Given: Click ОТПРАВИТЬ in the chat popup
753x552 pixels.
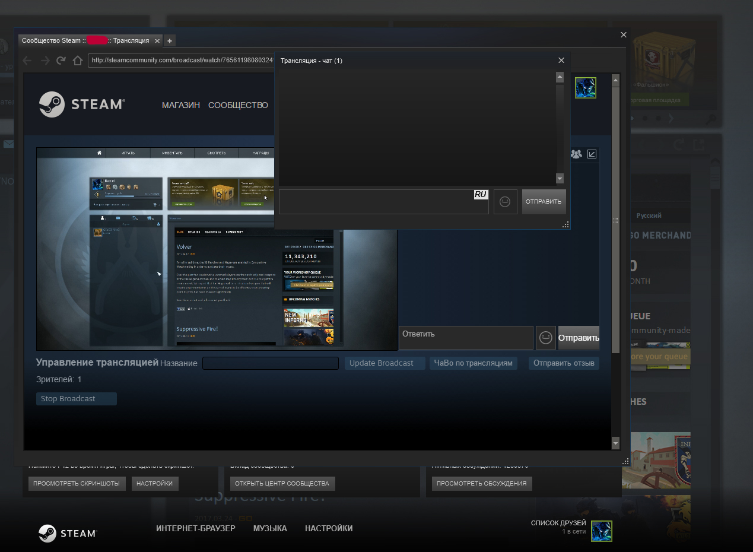Looking at the screenshot, I should (544, 202).
